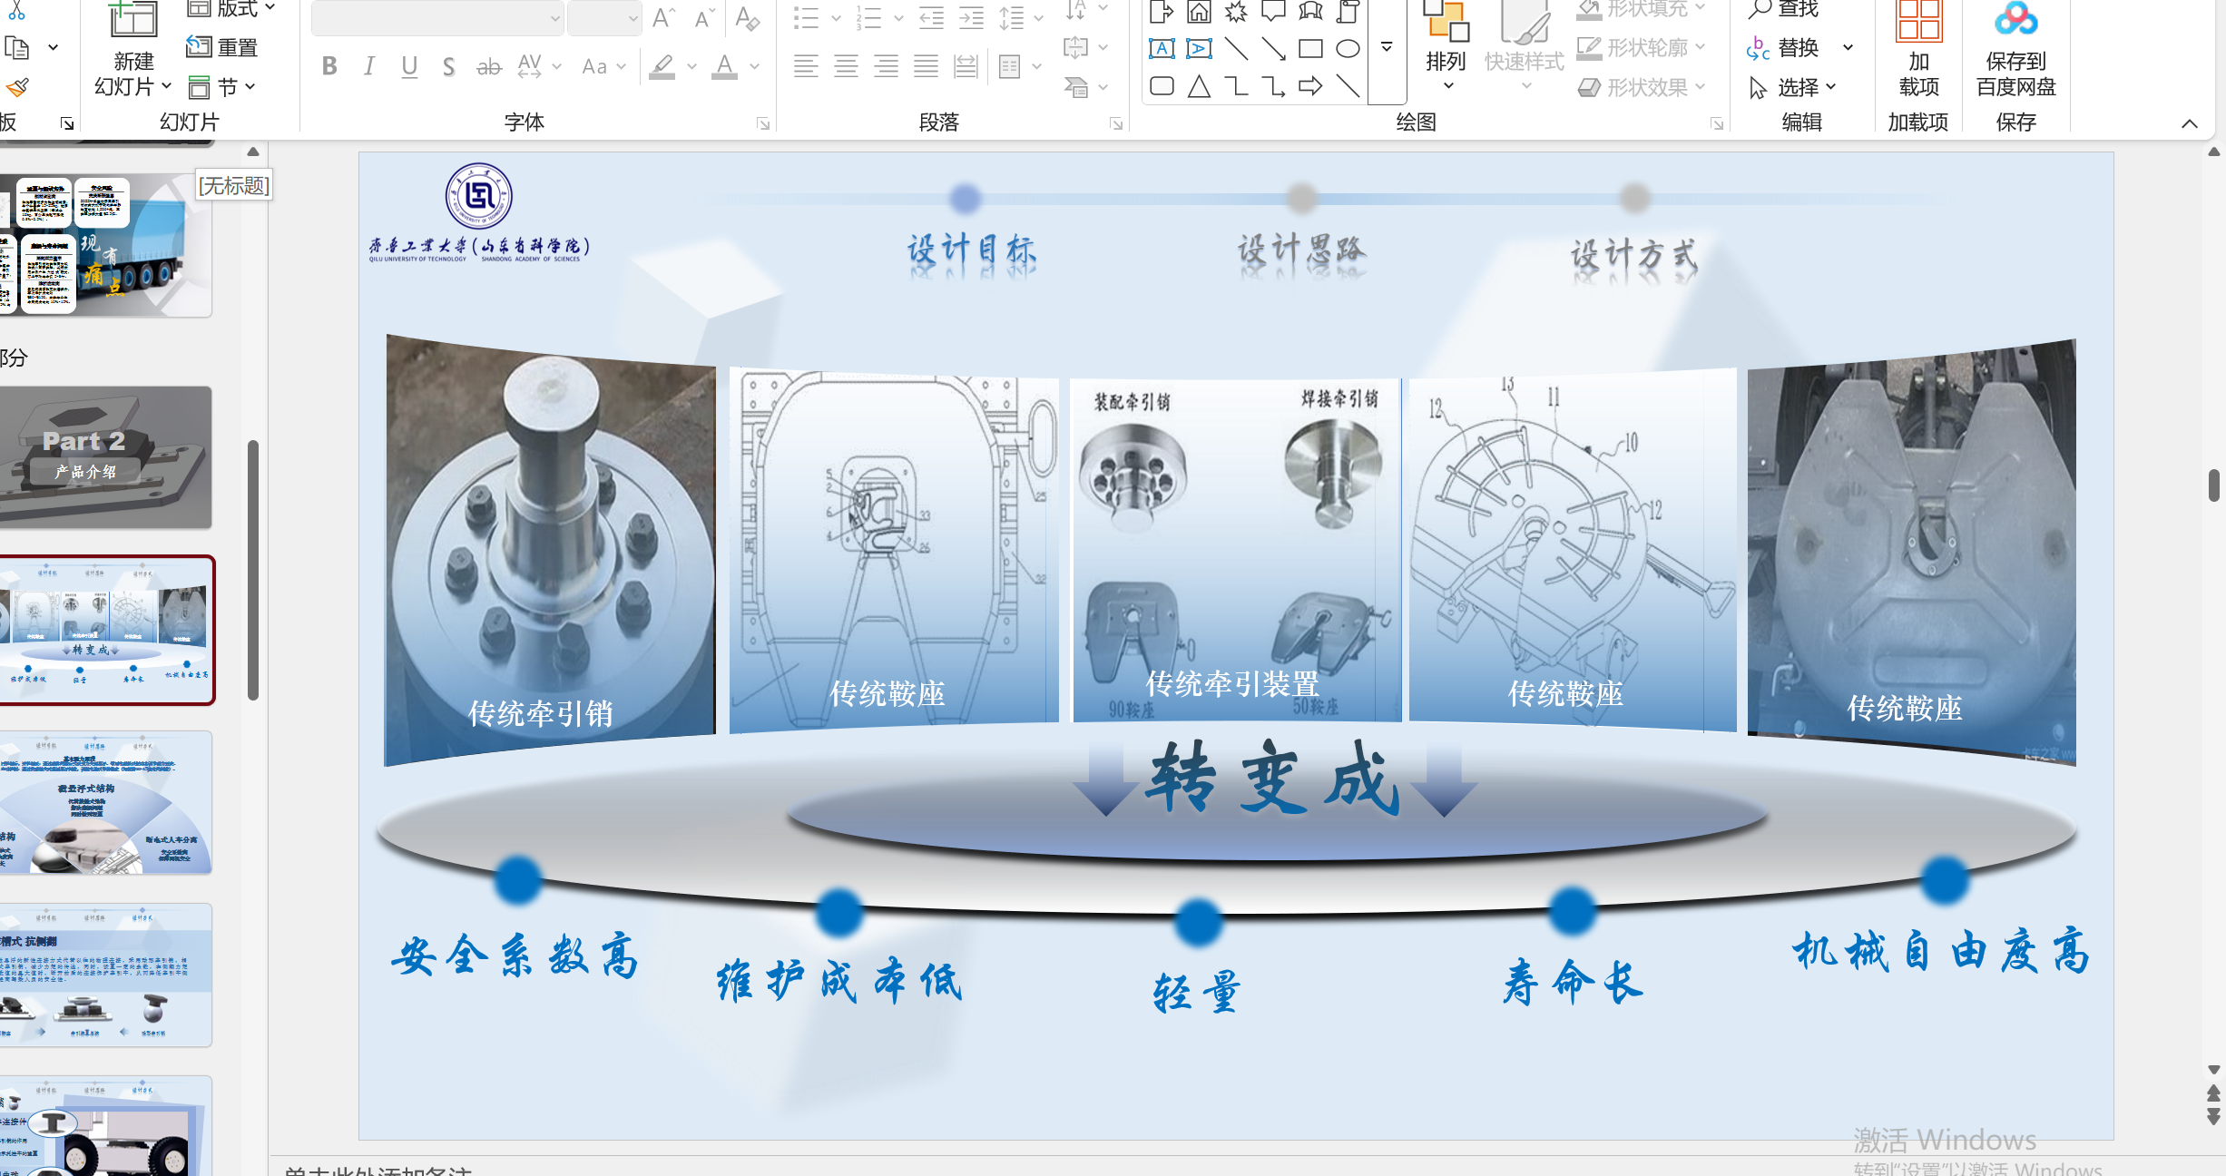Select rounded rectangle shape

1162,86
